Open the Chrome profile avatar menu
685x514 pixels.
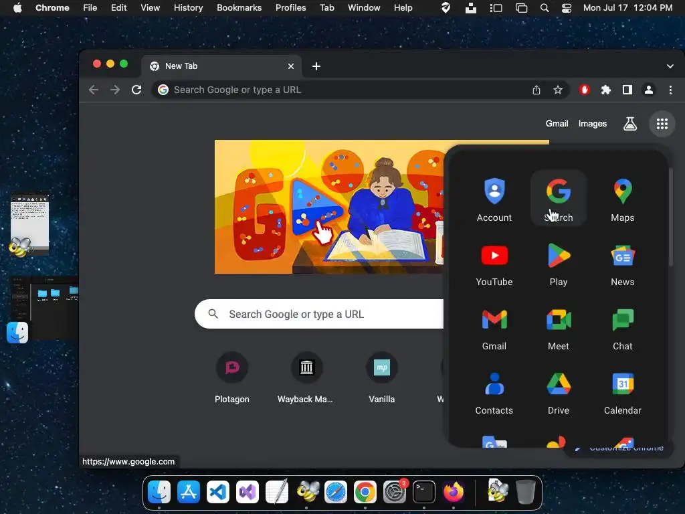click(649, 90)
